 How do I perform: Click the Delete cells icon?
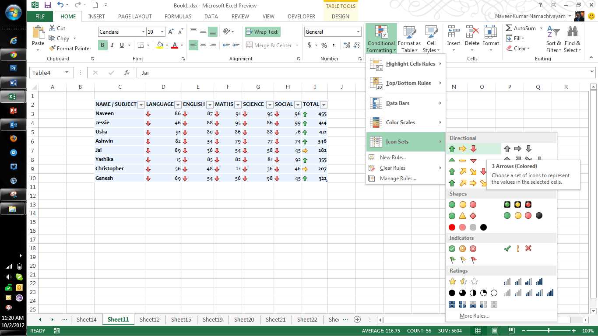472,32
